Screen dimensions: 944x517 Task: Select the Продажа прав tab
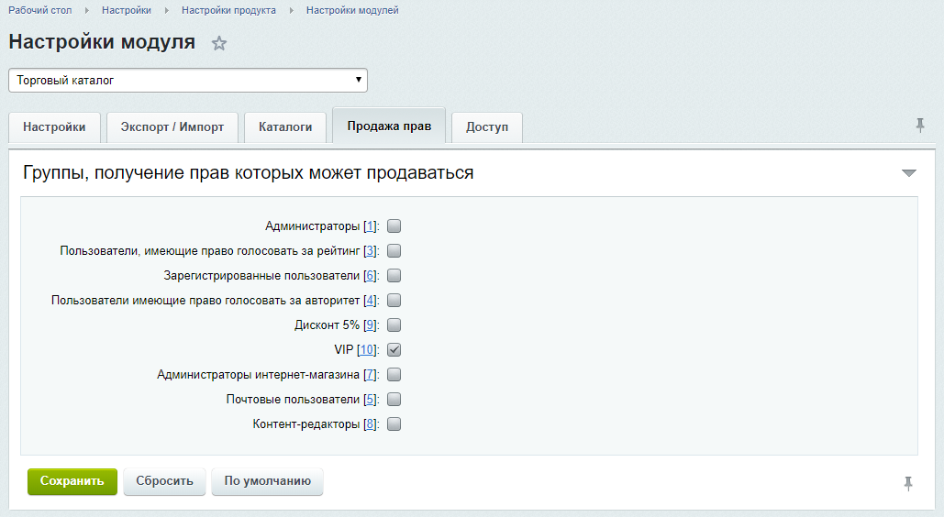tap(389, 126)
